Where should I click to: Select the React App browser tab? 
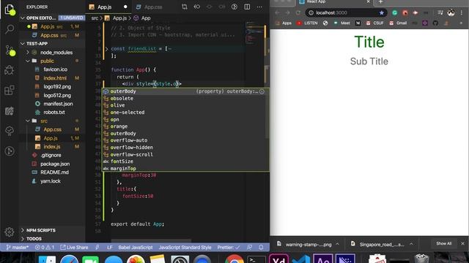333,2
